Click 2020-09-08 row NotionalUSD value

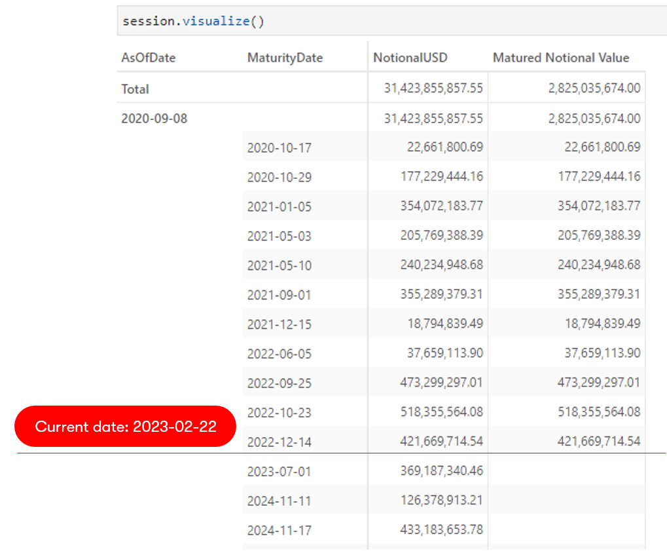(x=433, y=119)
